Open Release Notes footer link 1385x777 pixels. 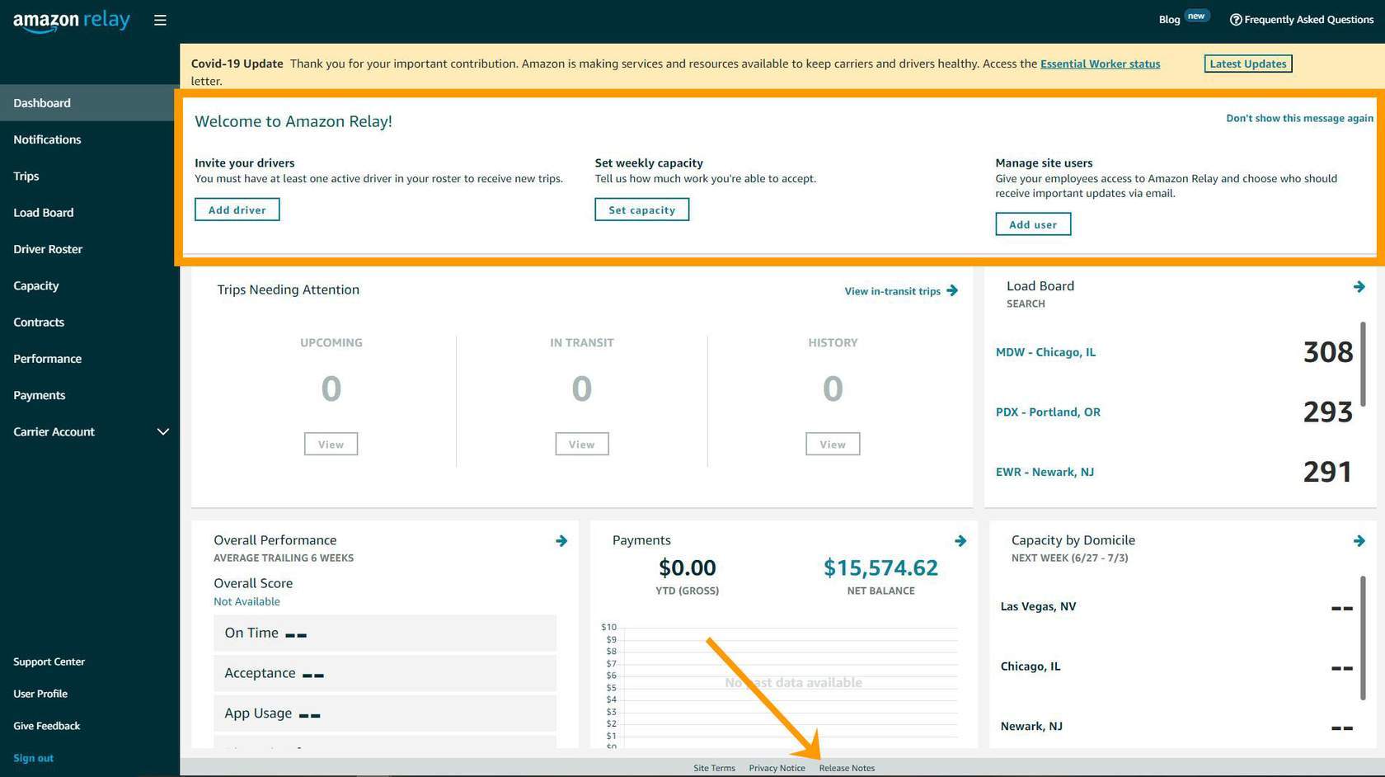847,768
